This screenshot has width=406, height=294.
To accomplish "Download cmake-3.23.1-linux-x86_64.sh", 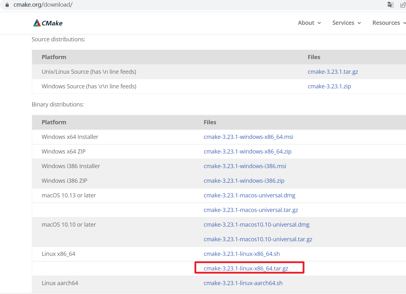I will tap(242, 254).
